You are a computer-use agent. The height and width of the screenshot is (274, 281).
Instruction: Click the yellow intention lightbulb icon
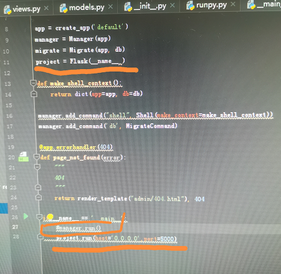(50, 217)
